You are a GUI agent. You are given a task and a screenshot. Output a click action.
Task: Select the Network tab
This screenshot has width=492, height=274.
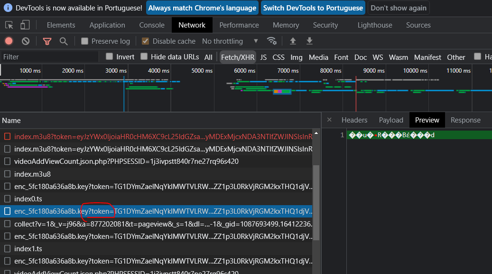click(x=192, y=25)
